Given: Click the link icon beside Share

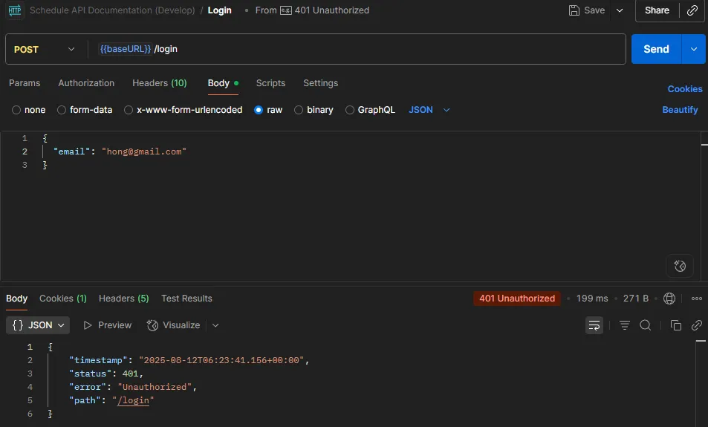Looking at the screenshot, I should coord(692,10).
